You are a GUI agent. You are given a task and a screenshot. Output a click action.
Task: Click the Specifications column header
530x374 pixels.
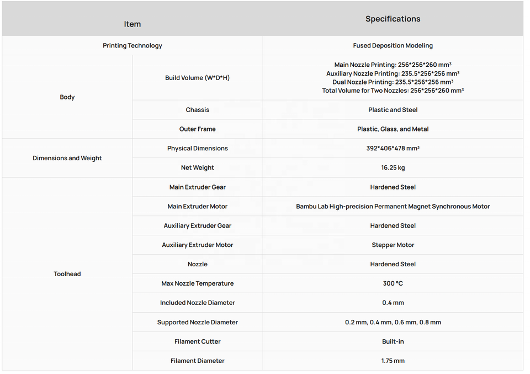click(393, 19)
